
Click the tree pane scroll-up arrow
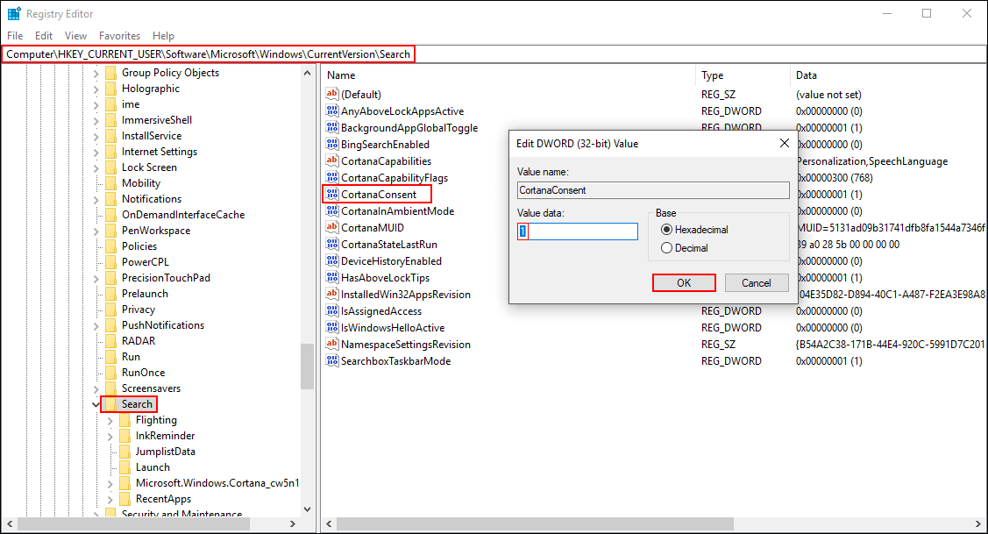[x=307, y=73]
